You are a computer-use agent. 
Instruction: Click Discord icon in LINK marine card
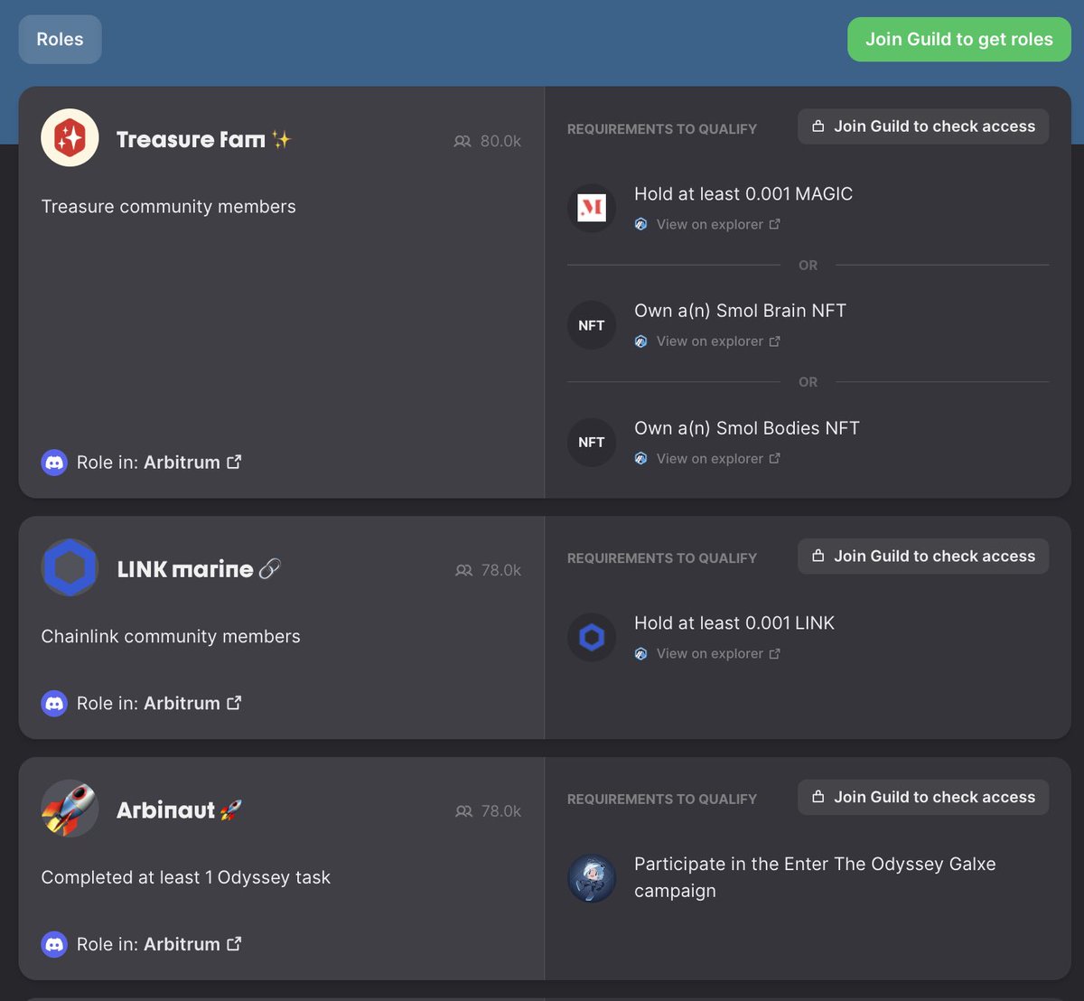click(54, 703)
